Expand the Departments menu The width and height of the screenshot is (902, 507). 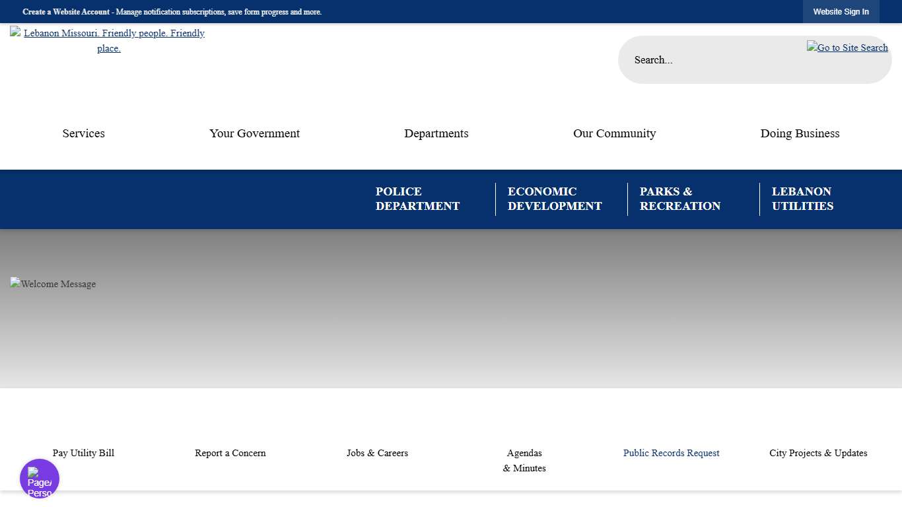[436, 133]
